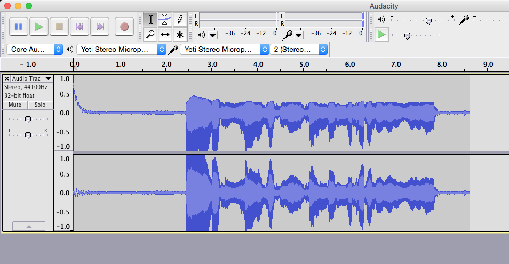
Task: Close the audio track with the X
Action: click(x=6, y=78)
